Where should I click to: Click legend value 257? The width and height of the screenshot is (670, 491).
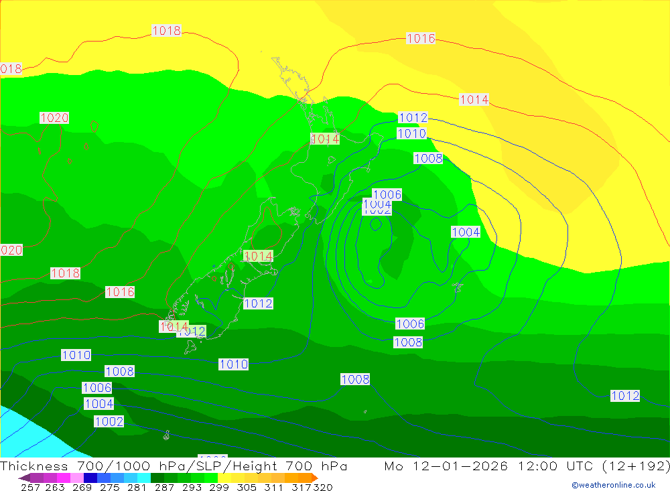(x=30, y=488)
